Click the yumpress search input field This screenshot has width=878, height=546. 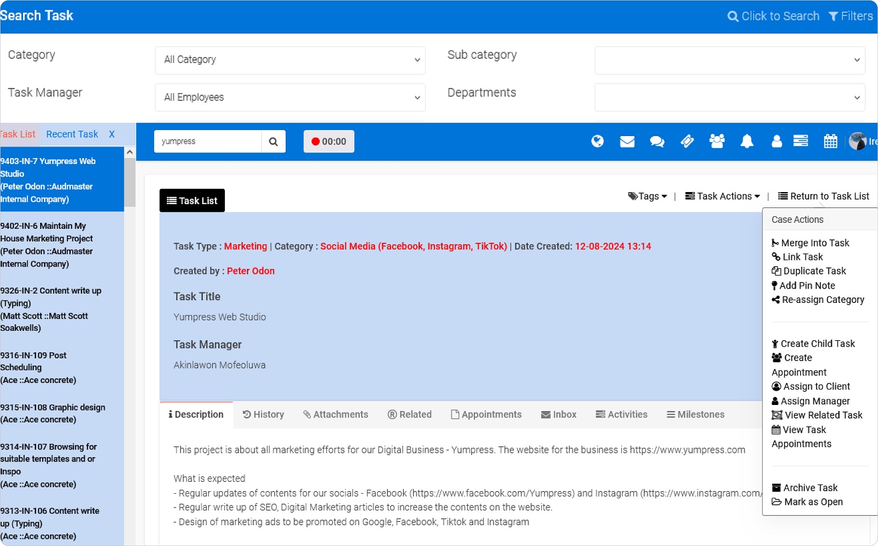click(208, 141)
